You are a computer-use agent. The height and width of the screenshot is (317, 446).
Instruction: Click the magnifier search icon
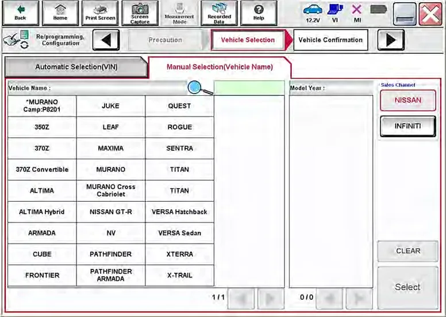(x=200, y=88)
